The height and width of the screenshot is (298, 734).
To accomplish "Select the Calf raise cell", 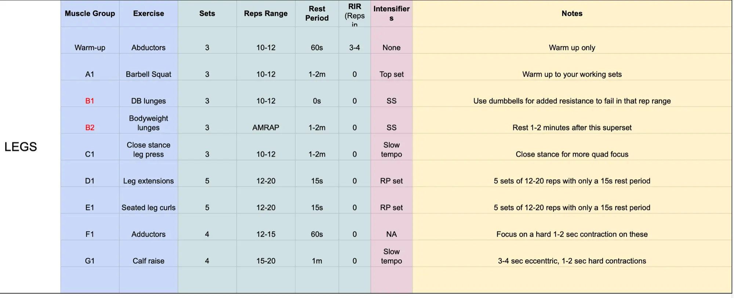I will (148, 261).
